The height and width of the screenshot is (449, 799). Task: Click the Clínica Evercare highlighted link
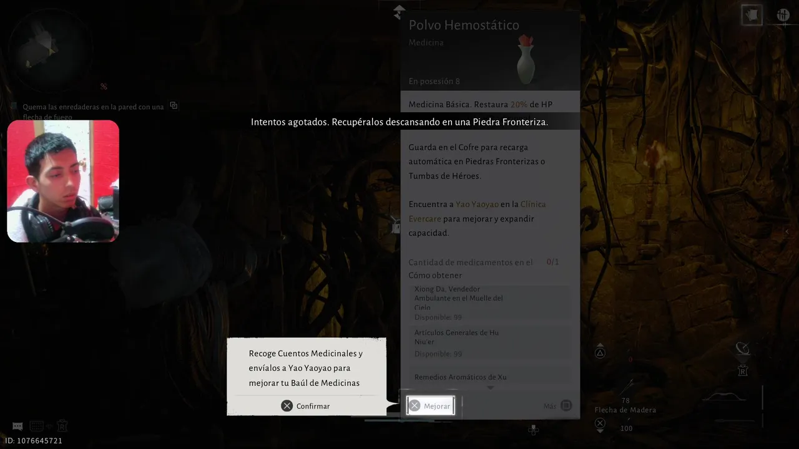tap(477, 211)
